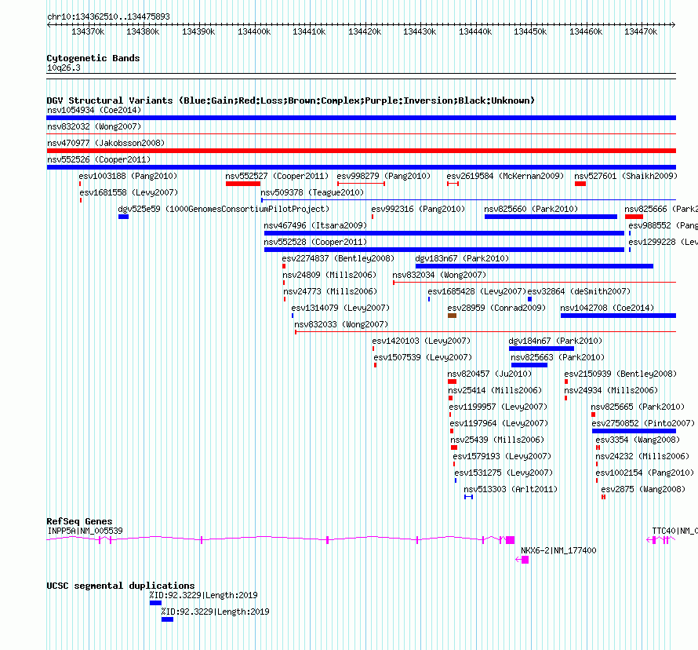Click INPP5A|NM_005539 gene label
The height and width of the screenshot is (650, 698).
tap(85, 531)
